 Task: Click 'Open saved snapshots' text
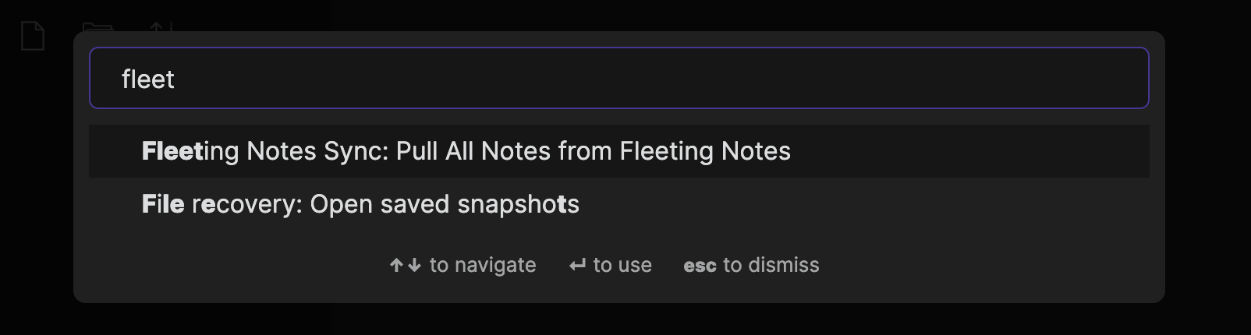pyautogui.click(x=445, y=204)
